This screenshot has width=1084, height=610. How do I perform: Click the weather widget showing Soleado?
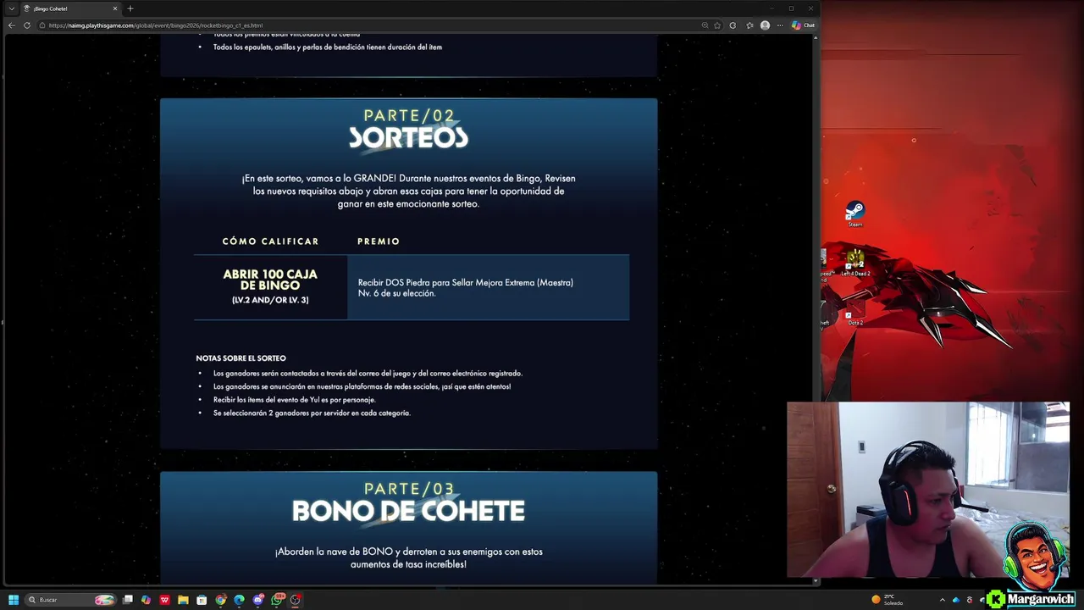click(888, 600)
